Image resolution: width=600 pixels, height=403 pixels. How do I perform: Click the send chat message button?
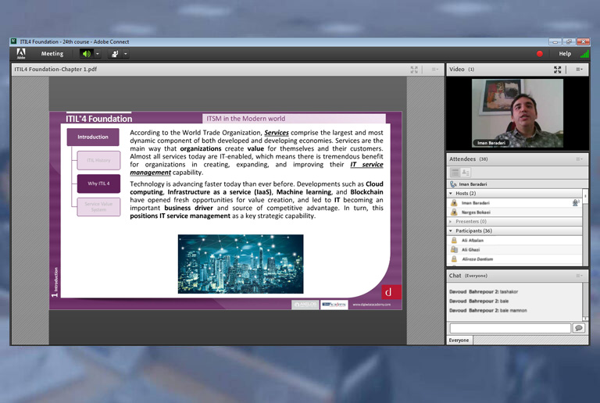coord(579,329)
